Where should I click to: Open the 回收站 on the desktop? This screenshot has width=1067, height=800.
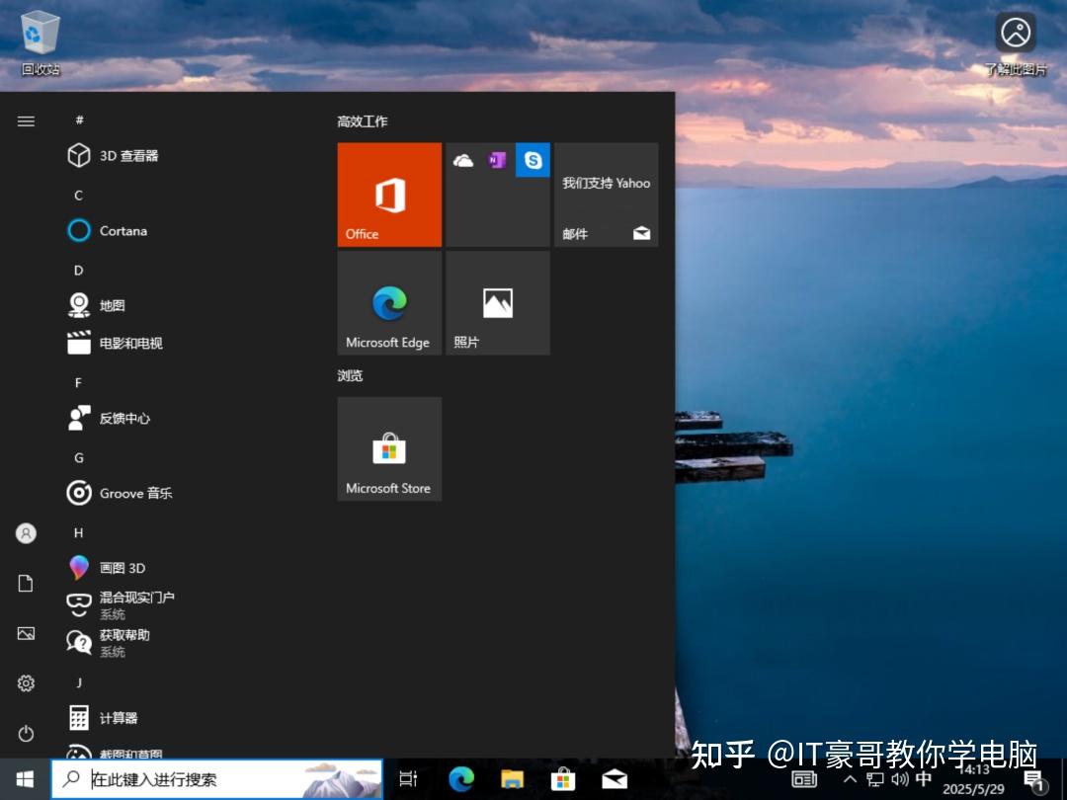[38, 30]
